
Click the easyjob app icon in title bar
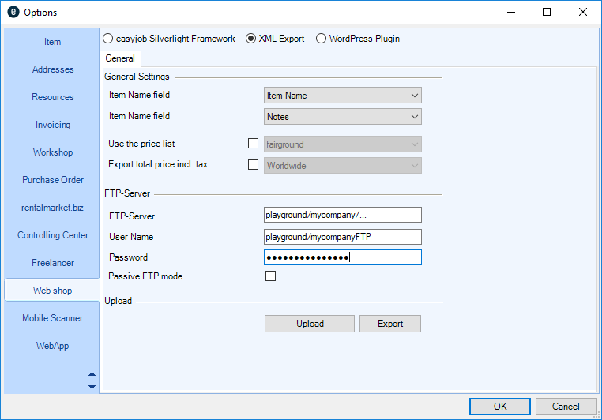(x=12, y=13)
